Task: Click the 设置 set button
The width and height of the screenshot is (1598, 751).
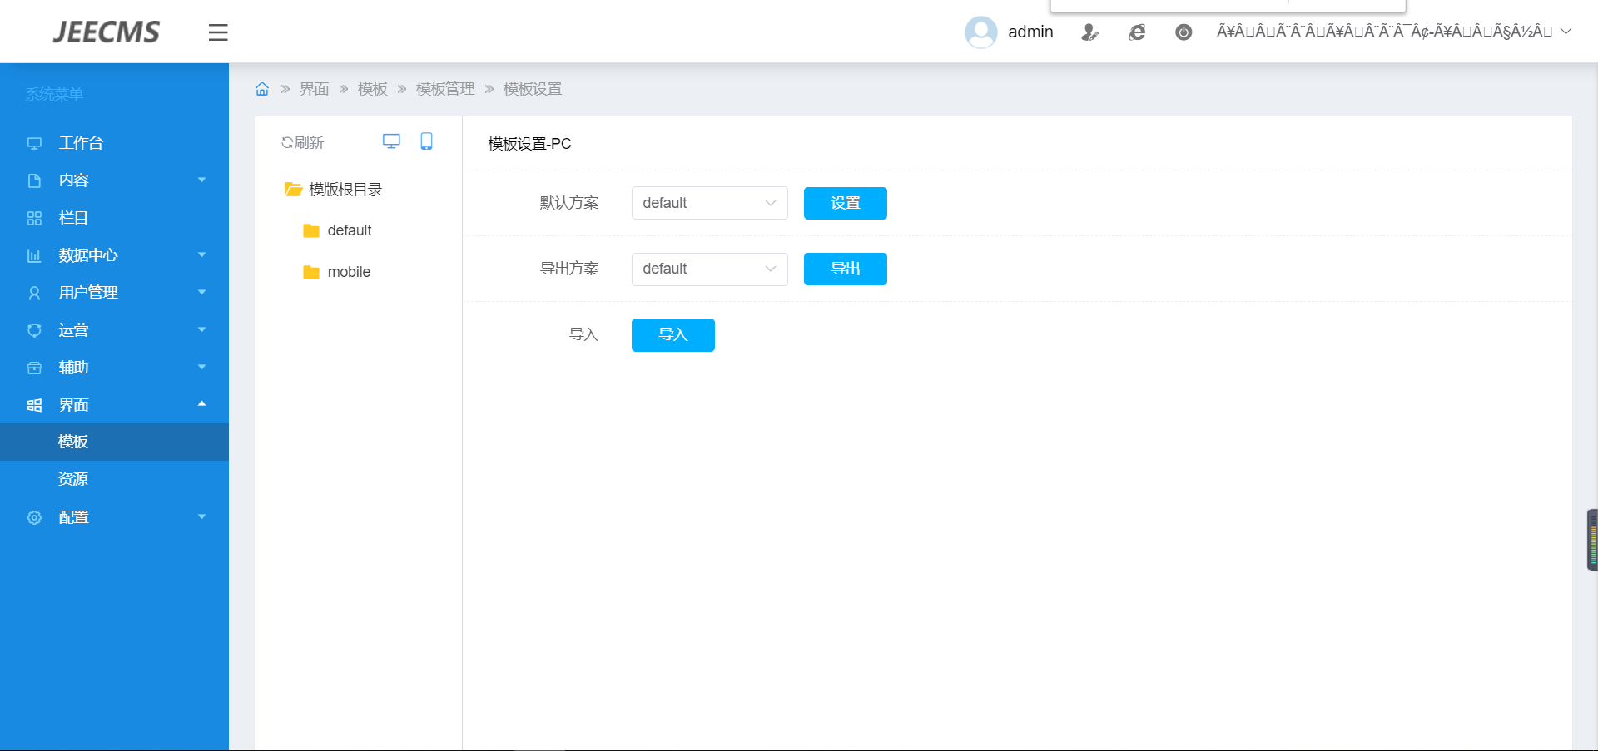Action: (x=846, y=203)
